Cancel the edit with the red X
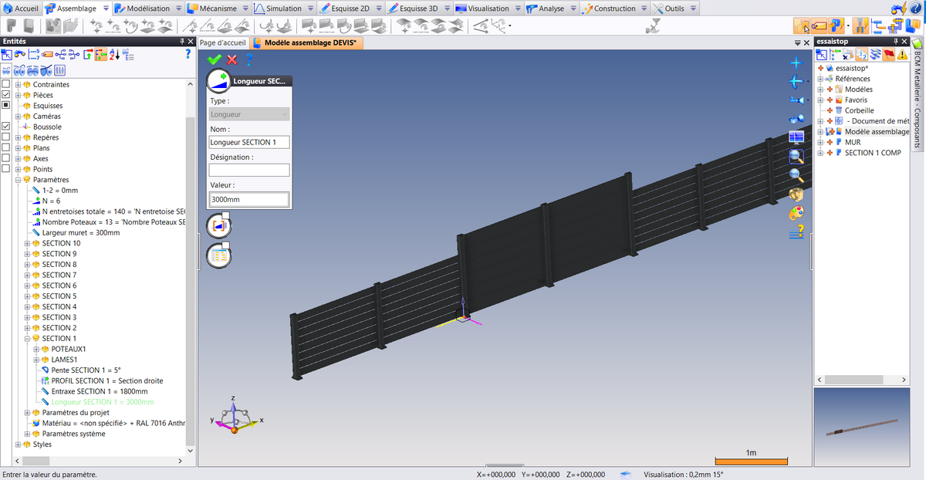The width and height of the screenshot is (926, 480). click(231, 59)
